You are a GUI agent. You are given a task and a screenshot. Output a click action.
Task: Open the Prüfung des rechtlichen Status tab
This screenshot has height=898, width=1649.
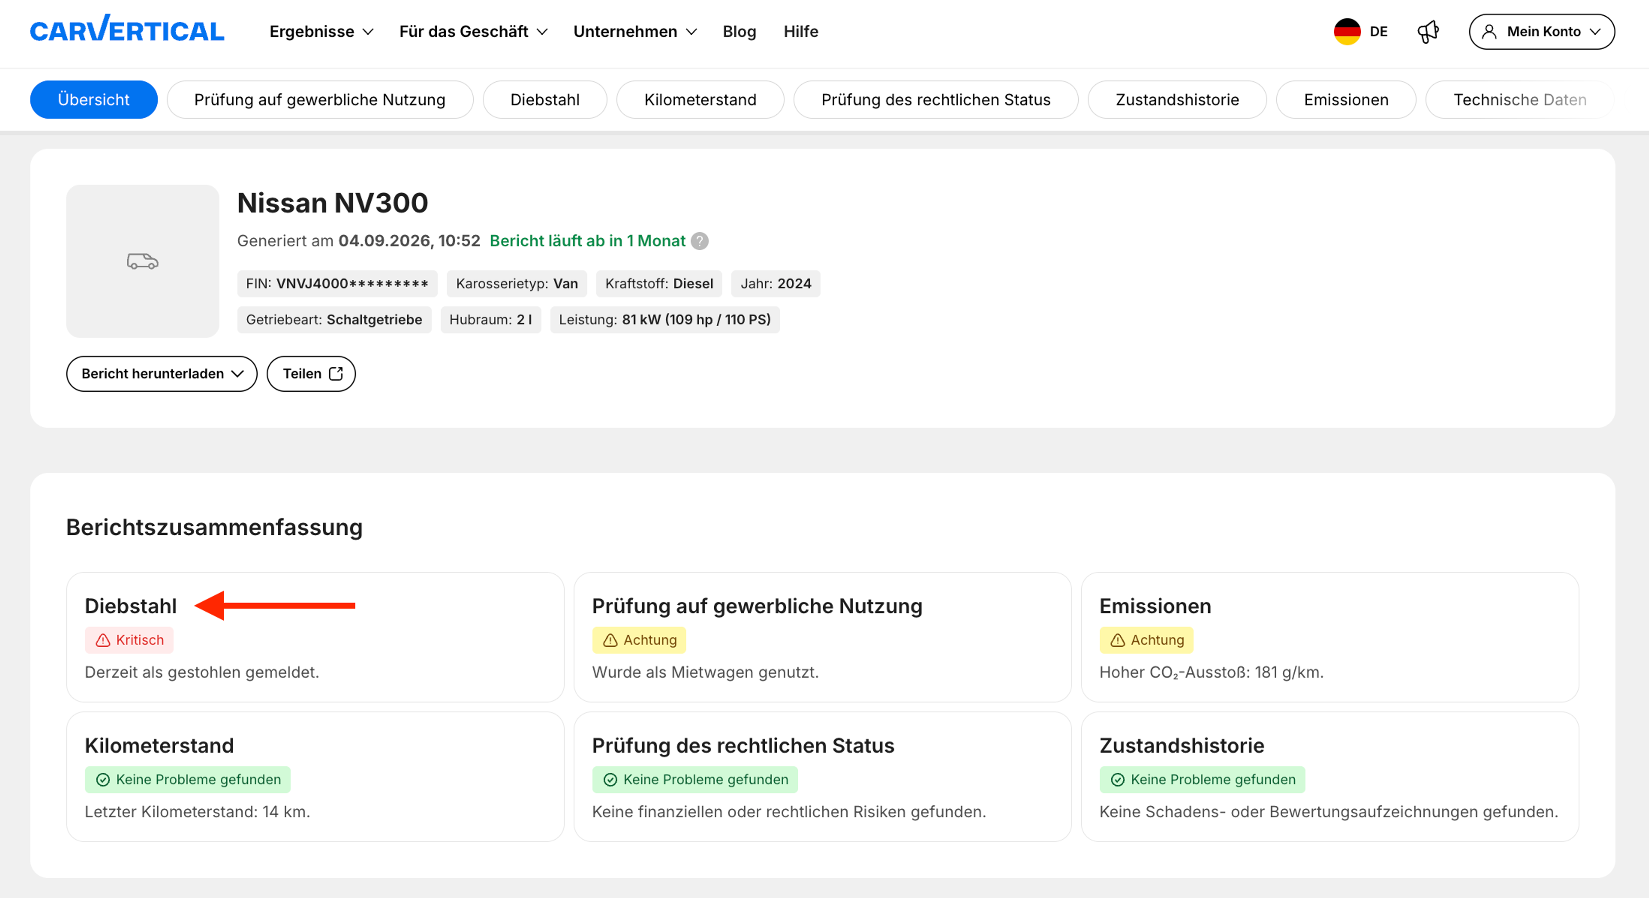pyautogui.click(x=936, y=100)
